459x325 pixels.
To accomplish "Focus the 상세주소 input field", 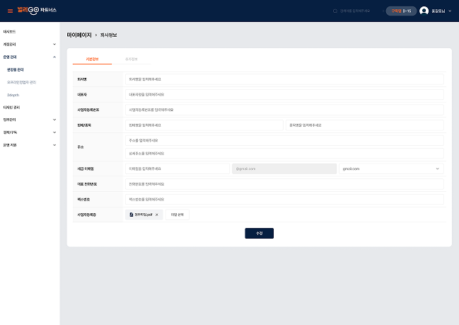I will 284,153.
